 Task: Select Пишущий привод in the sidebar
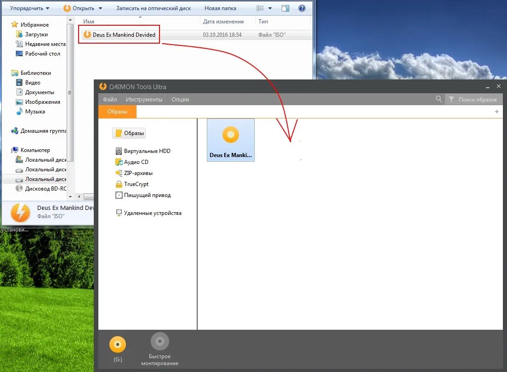coord(143,195)
